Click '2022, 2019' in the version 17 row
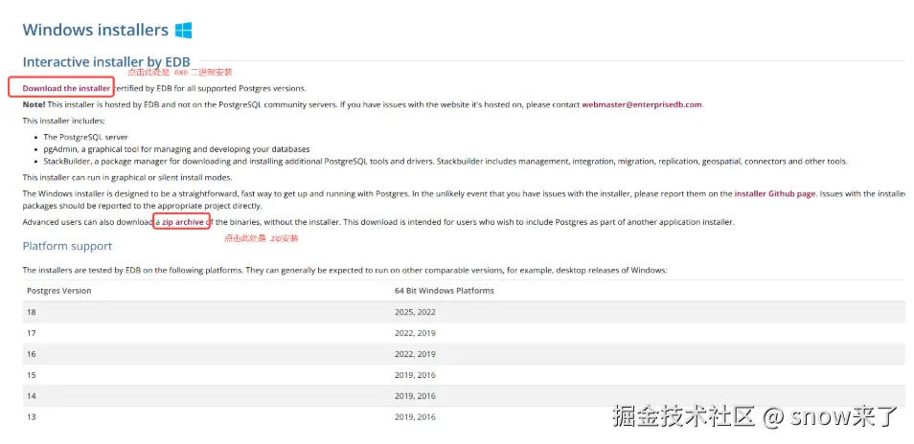 [x=415, y=333]
